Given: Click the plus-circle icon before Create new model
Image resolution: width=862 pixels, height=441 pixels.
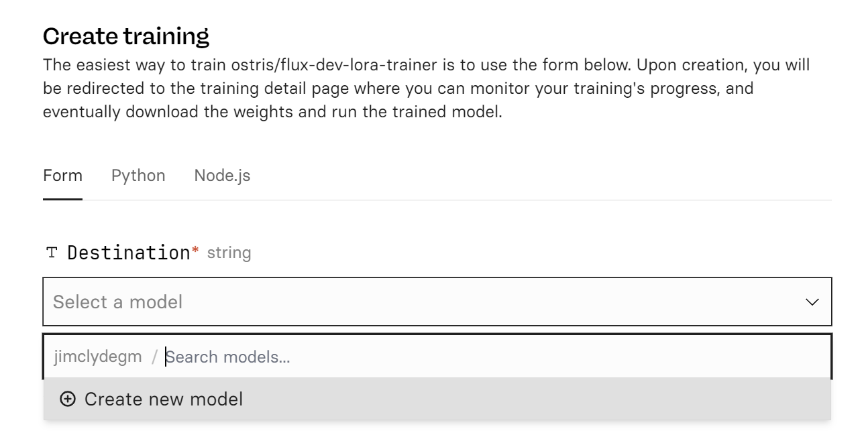Looking at the screenshot, I should coord(68,399).
